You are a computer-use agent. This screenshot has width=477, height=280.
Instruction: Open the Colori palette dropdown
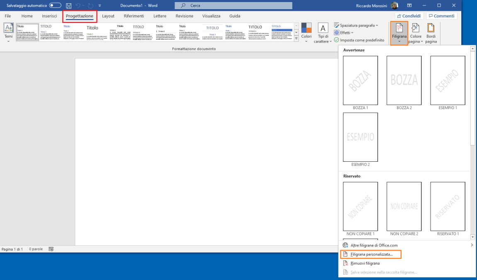tap(307, 33)
